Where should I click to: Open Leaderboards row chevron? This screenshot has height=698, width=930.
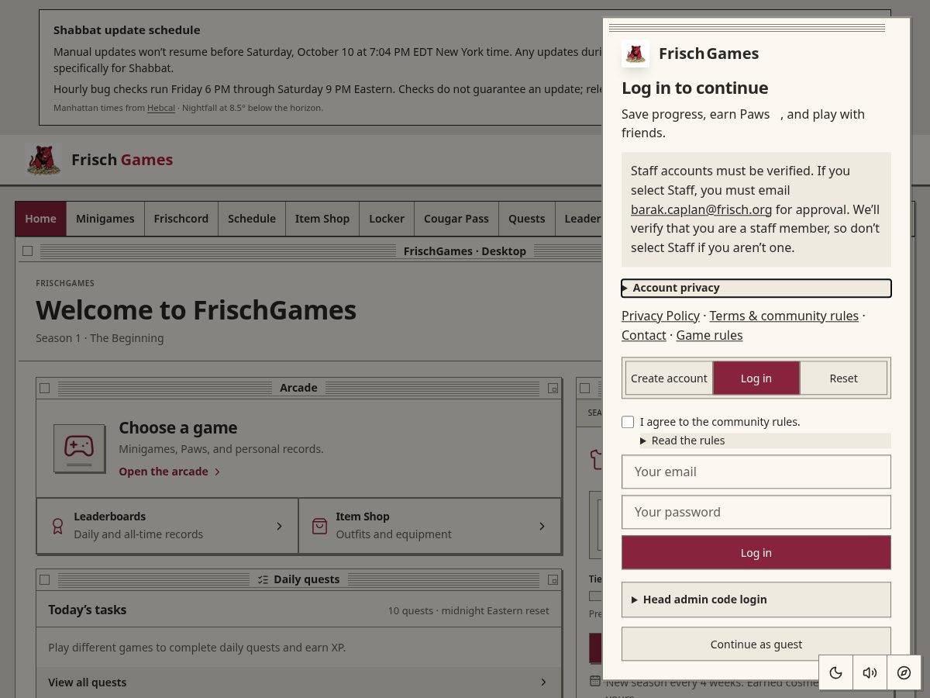pyautogui.click(x=279, y=526)
